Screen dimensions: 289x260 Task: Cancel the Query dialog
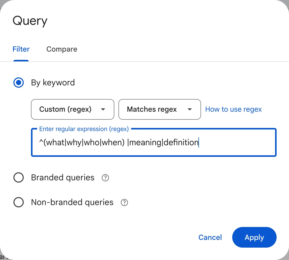(x=210, y=237)
